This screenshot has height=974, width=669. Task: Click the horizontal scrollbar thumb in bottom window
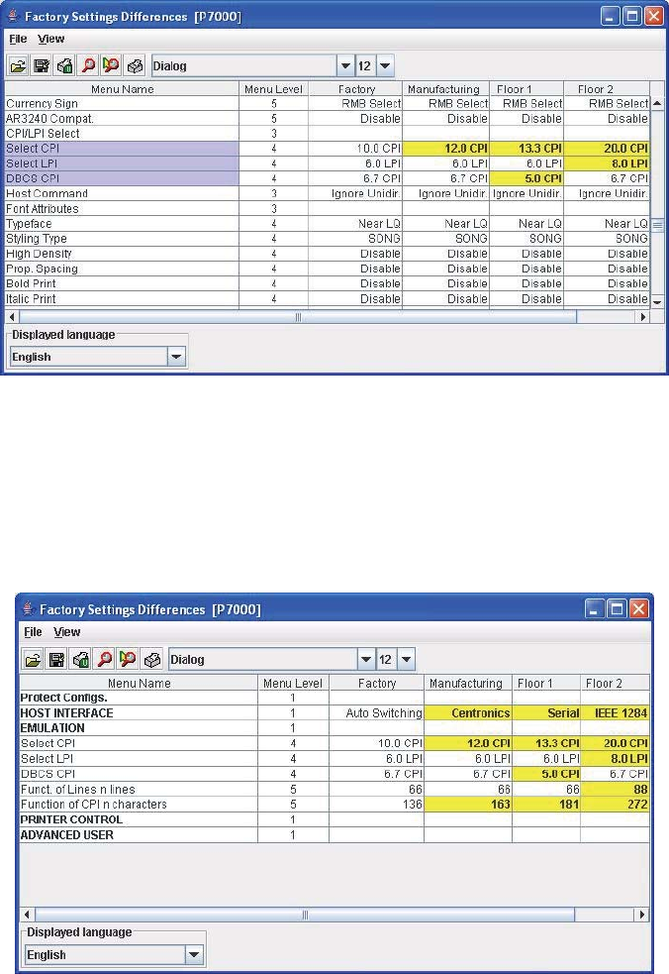click(x=305, y=915)
